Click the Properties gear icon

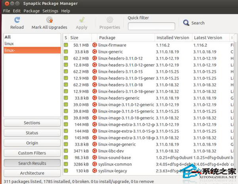pyautogui.click(x=109, y=20)
